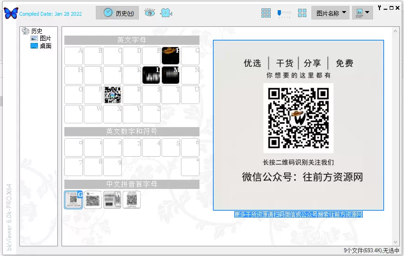Close the bkViewer window
The width and height of the screenshot is (404, 256).
[x=398, y=8]
